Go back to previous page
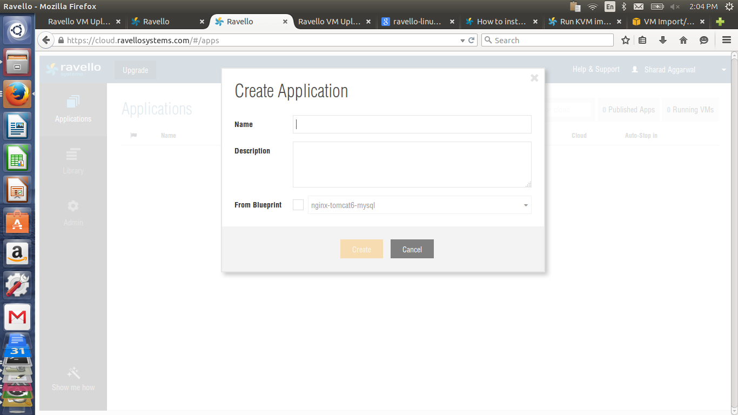 46,40
